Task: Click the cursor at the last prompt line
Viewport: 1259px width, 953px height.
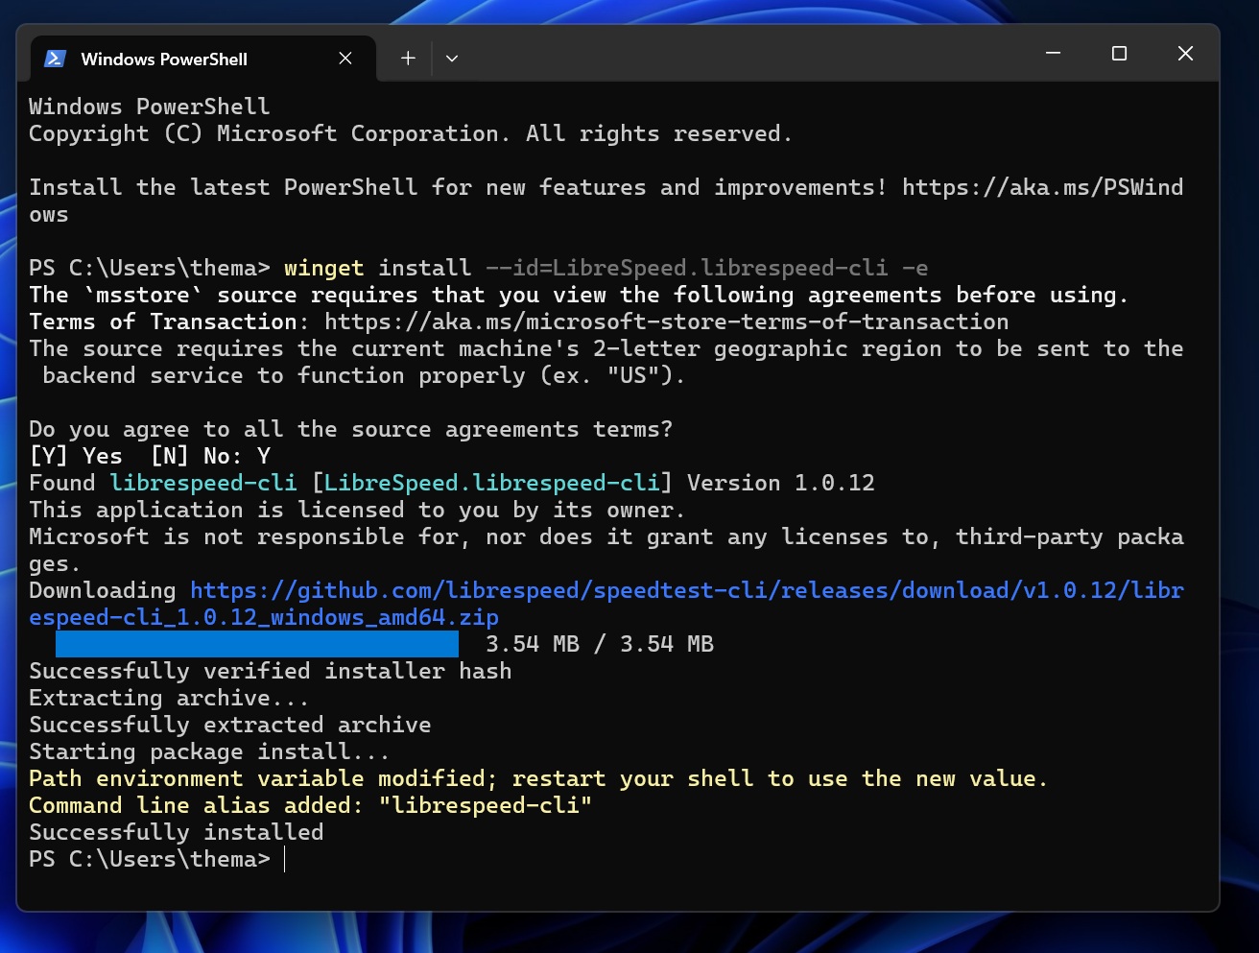Action: point(286,859)
